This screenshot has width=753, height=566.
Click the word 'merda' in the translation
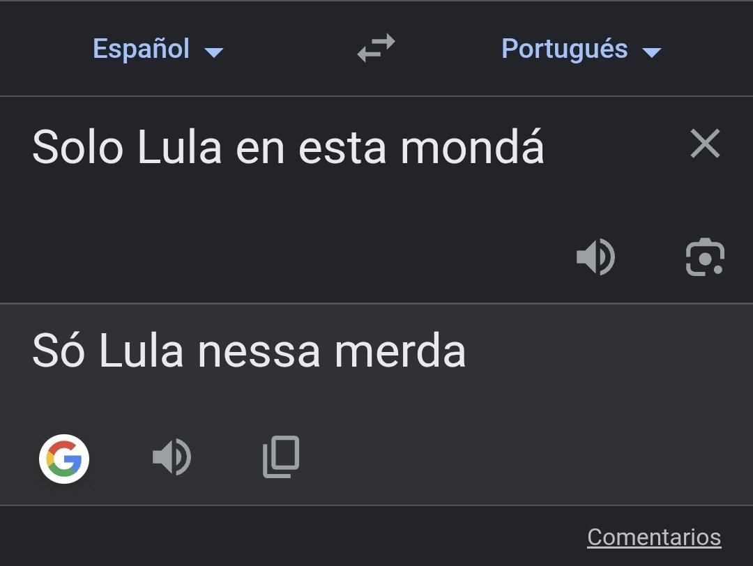pos(400,351)
